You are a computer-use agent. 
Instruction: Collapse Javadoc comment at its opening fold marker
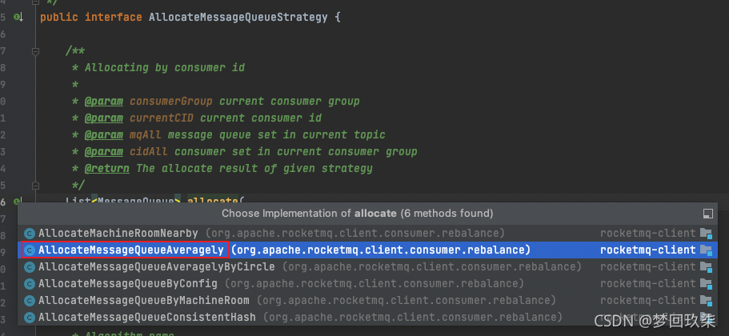pyautogui.click(x=36, y=50)
